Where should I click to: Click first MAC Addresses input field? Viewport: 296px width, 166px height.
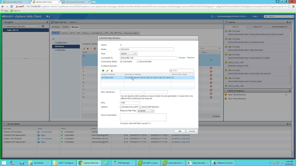(x=131, y=92)
